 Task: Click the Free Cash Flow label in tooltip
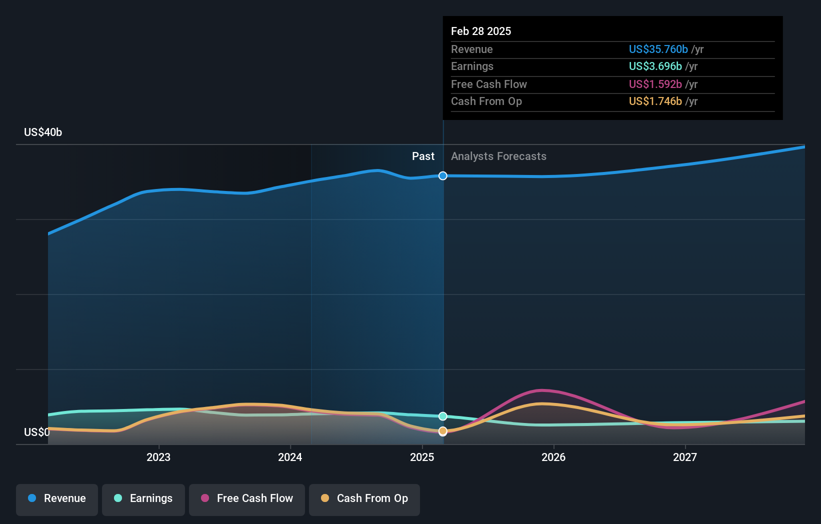point(489,84)
